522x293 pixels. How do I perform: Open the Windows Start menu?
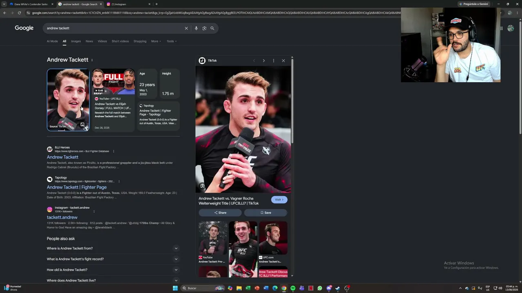(175, 288)
